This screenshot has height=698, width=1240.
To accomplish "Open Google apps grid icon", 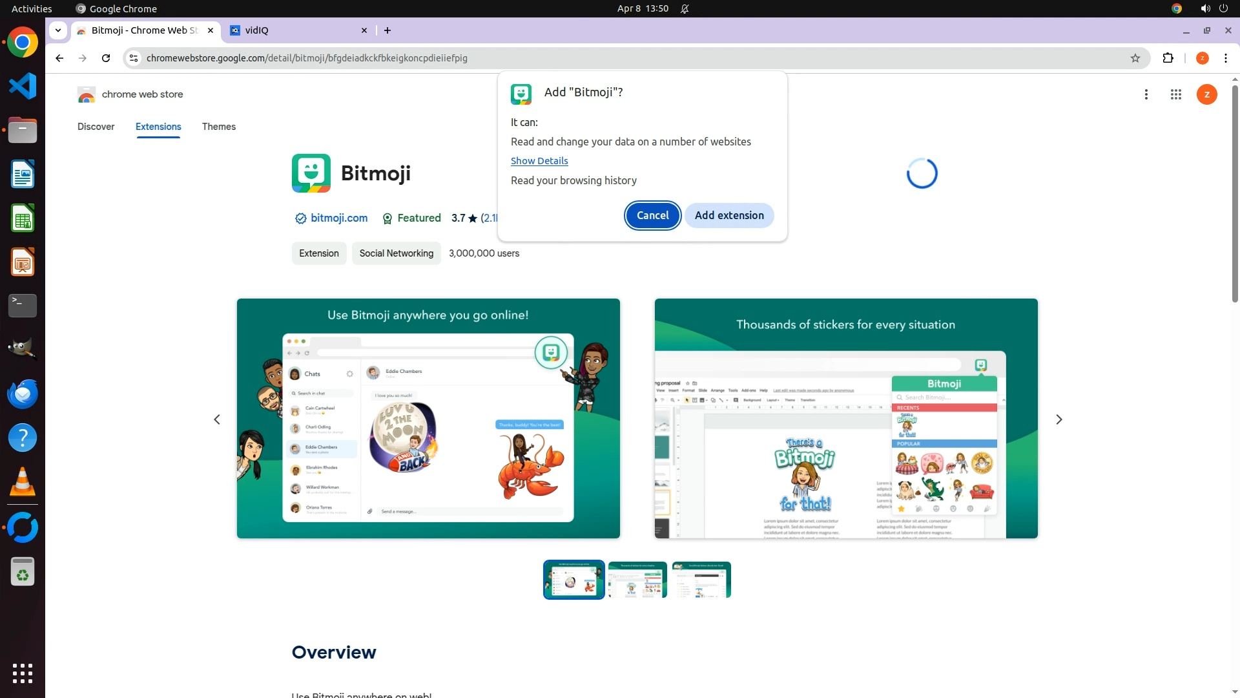I will pyautogui.click(x=1175, y=94).
